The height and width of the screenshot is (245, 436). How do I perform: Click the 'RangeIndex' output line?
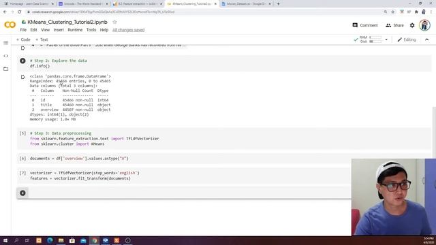click(70, 81)
